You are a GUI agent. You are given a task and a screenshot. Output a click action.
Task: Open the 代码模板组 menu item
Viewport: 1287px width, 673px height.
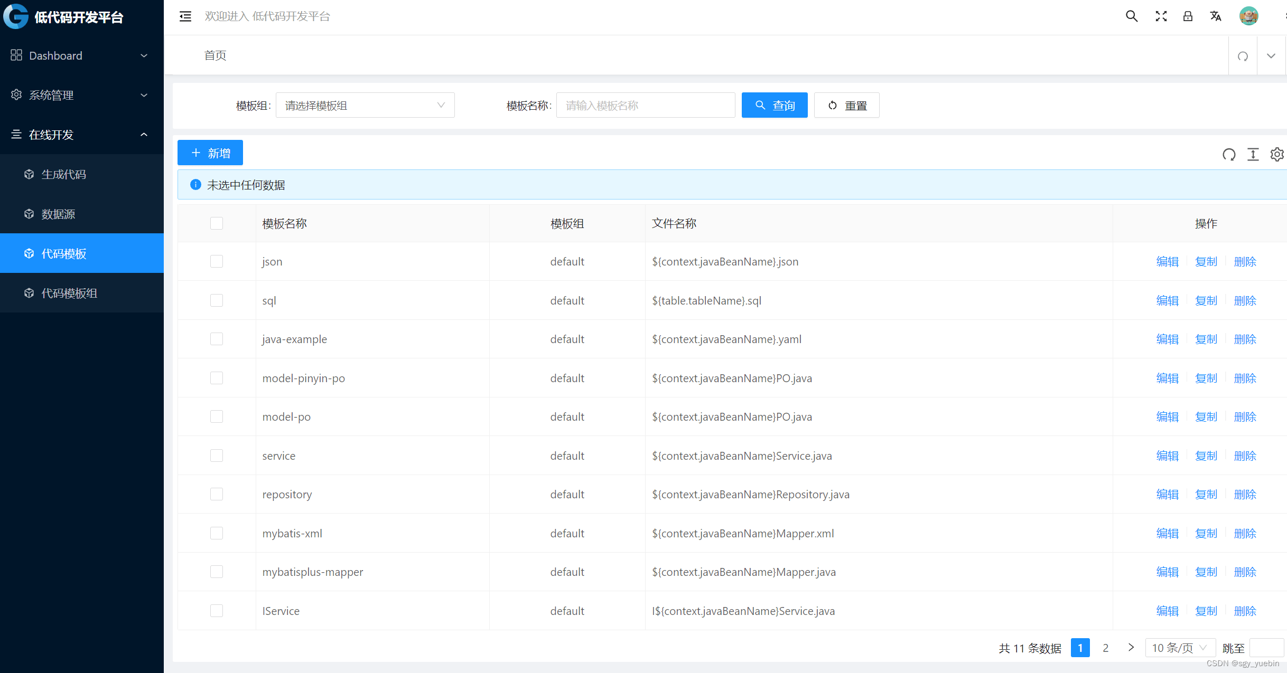82,293
